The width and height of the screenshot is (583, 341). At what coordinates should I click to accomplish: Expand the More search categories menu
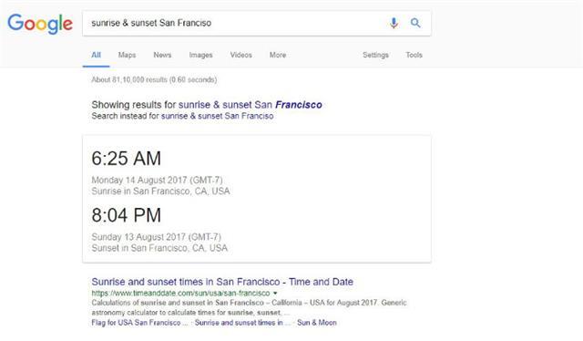tap(278, 55)
